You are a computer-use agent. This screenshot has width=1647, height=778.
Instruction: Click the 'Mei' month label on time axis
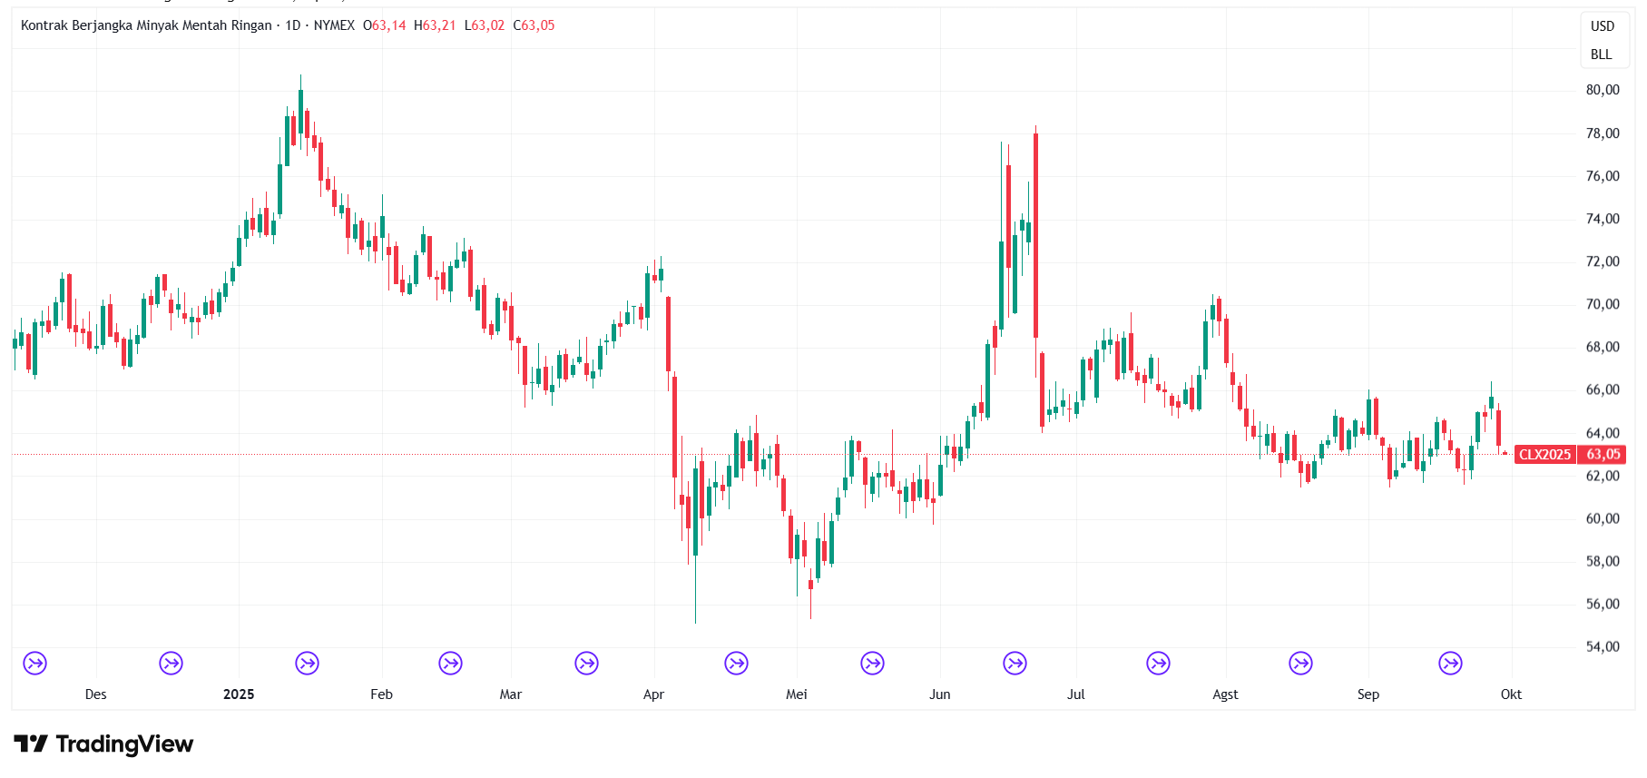(x=797, y=694)
